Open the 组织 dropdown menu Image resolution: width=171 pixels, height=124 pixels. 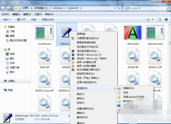click(7, 20)
